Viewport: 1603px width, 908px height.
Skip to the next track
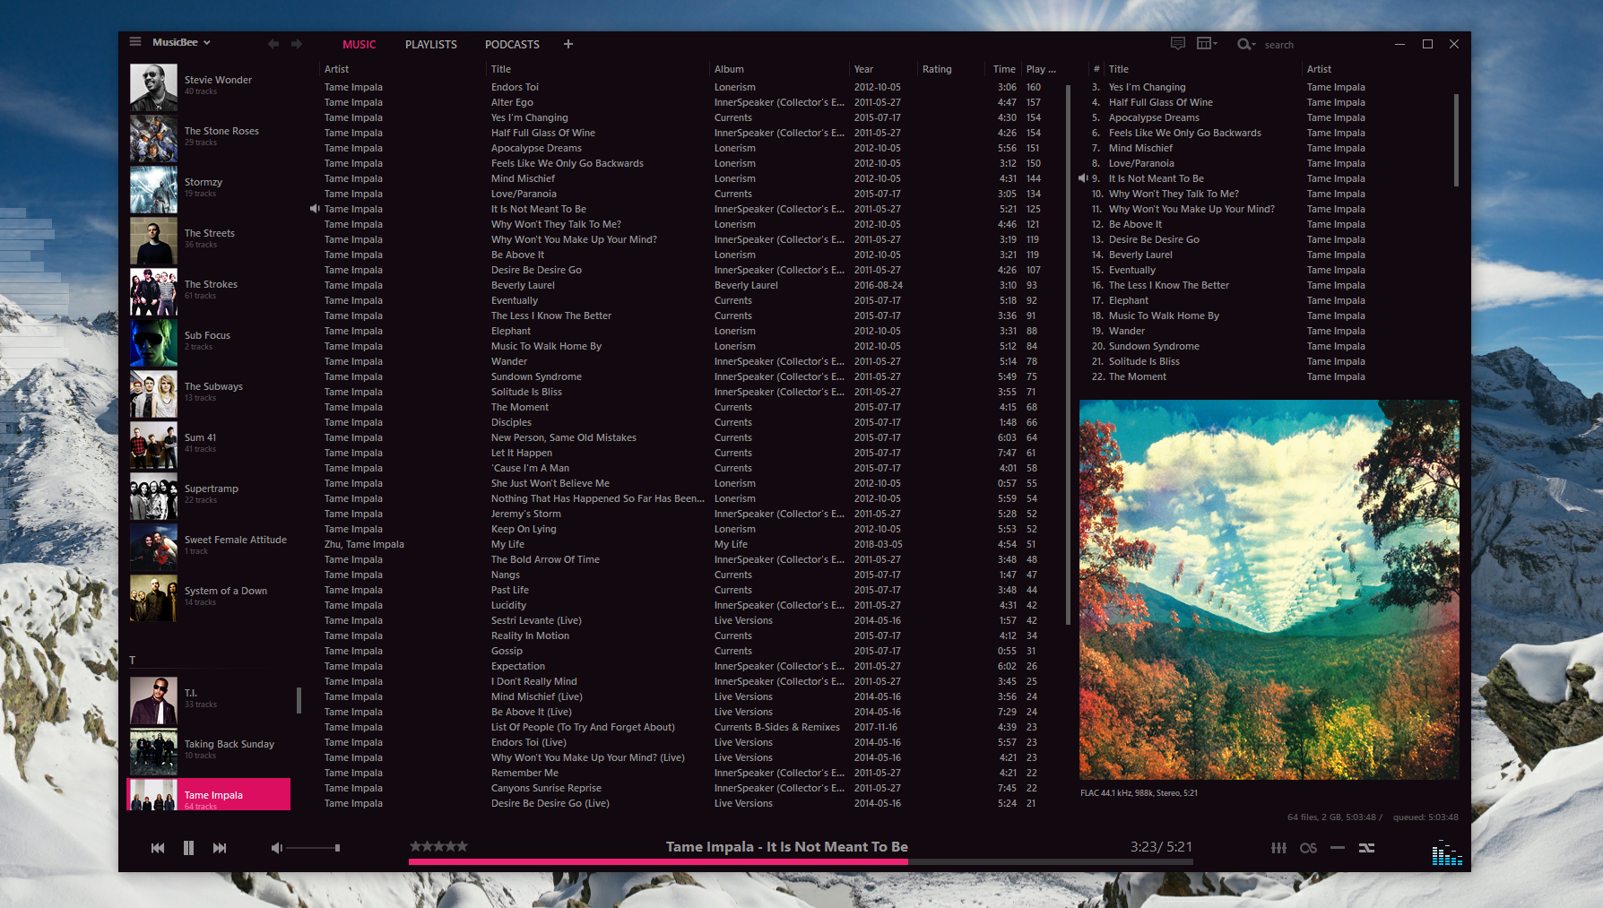pos(220,848)
